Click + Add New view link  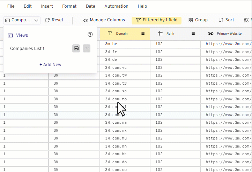point(50,65)
